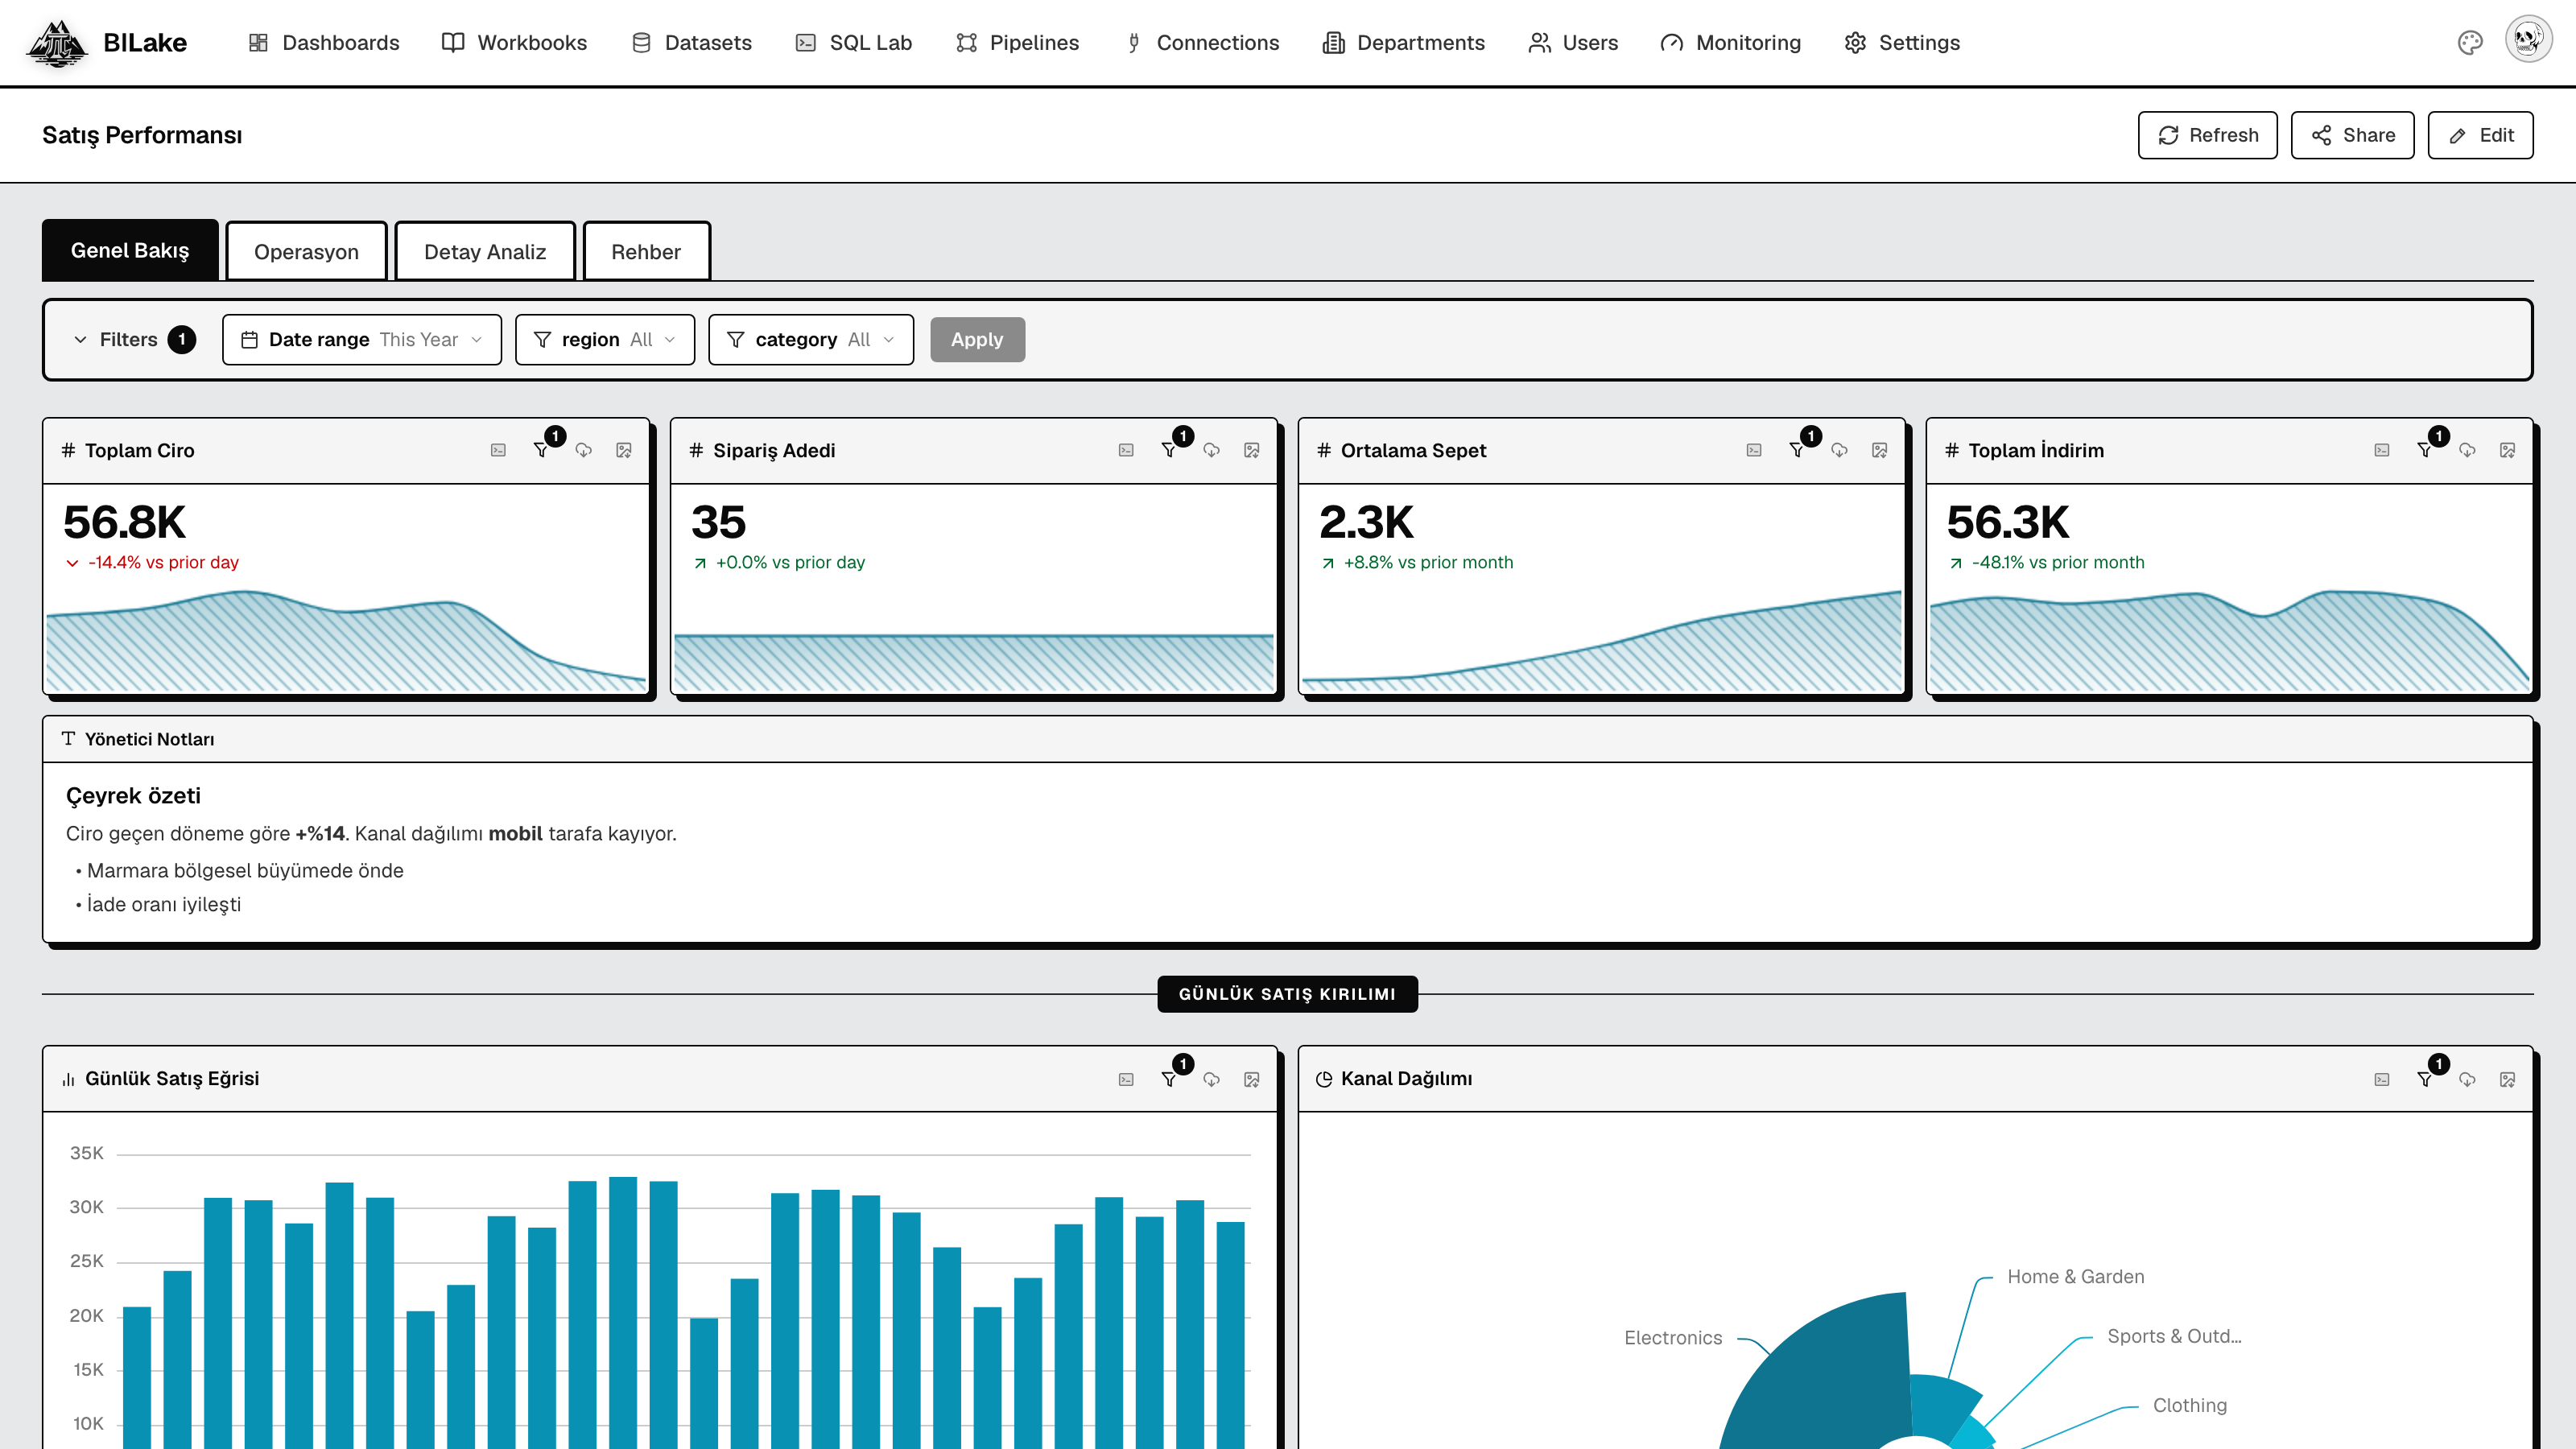Open Monitoring in the navigation bar
The width and height of the screenshot is (2576, 1449).
tap(1731, 43)
